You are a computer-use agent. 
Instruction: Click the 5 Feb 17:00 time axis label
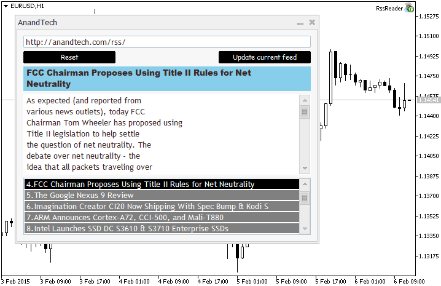[330, 281]
